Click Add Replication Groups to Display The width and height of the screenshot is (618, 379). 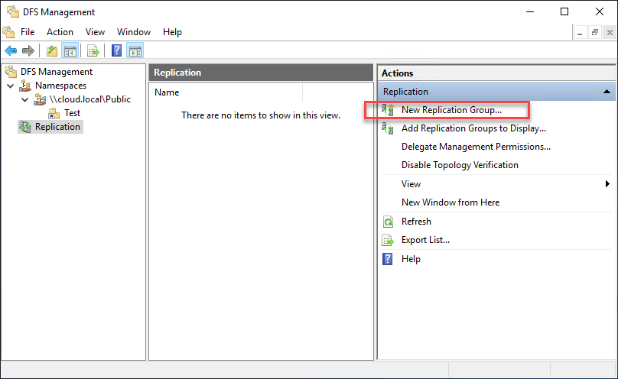pos(473,128)
